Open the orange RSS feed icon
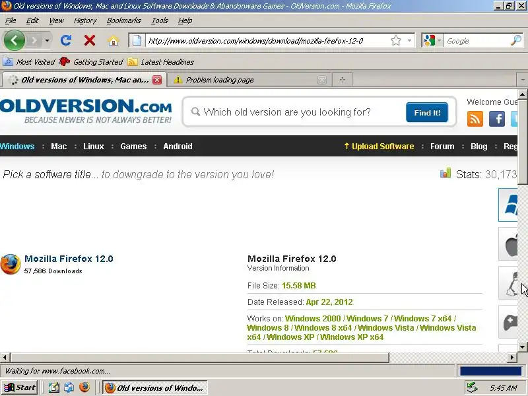The width and height of the screenshot is (528, 396). click(475, 119)
